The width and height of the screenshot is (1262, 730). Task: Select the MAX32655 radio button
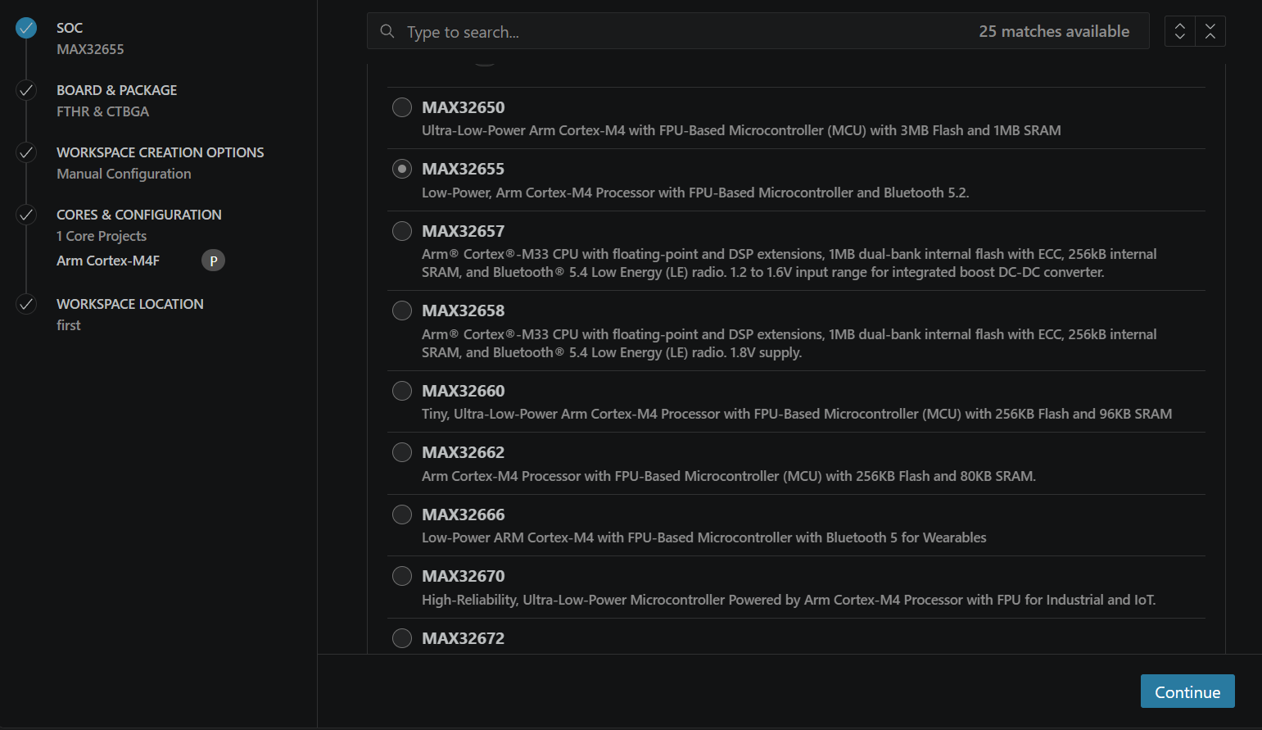point(402,169)
